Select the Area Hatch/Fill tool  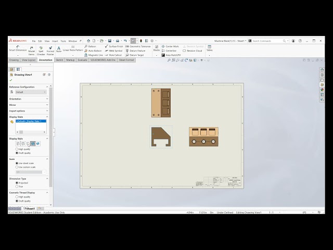[x=171, y=55]
